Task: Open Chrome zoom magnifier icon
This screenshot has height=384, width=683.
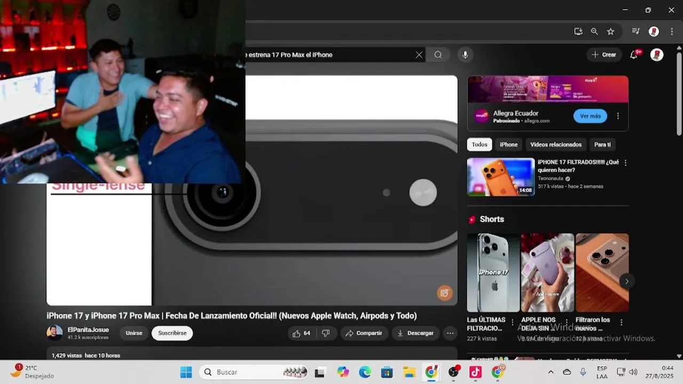Action: 594,31
